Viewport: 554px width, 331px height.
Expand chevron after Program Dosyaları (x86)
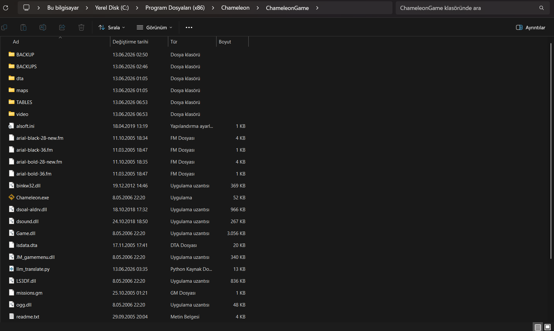pos(213,8)
